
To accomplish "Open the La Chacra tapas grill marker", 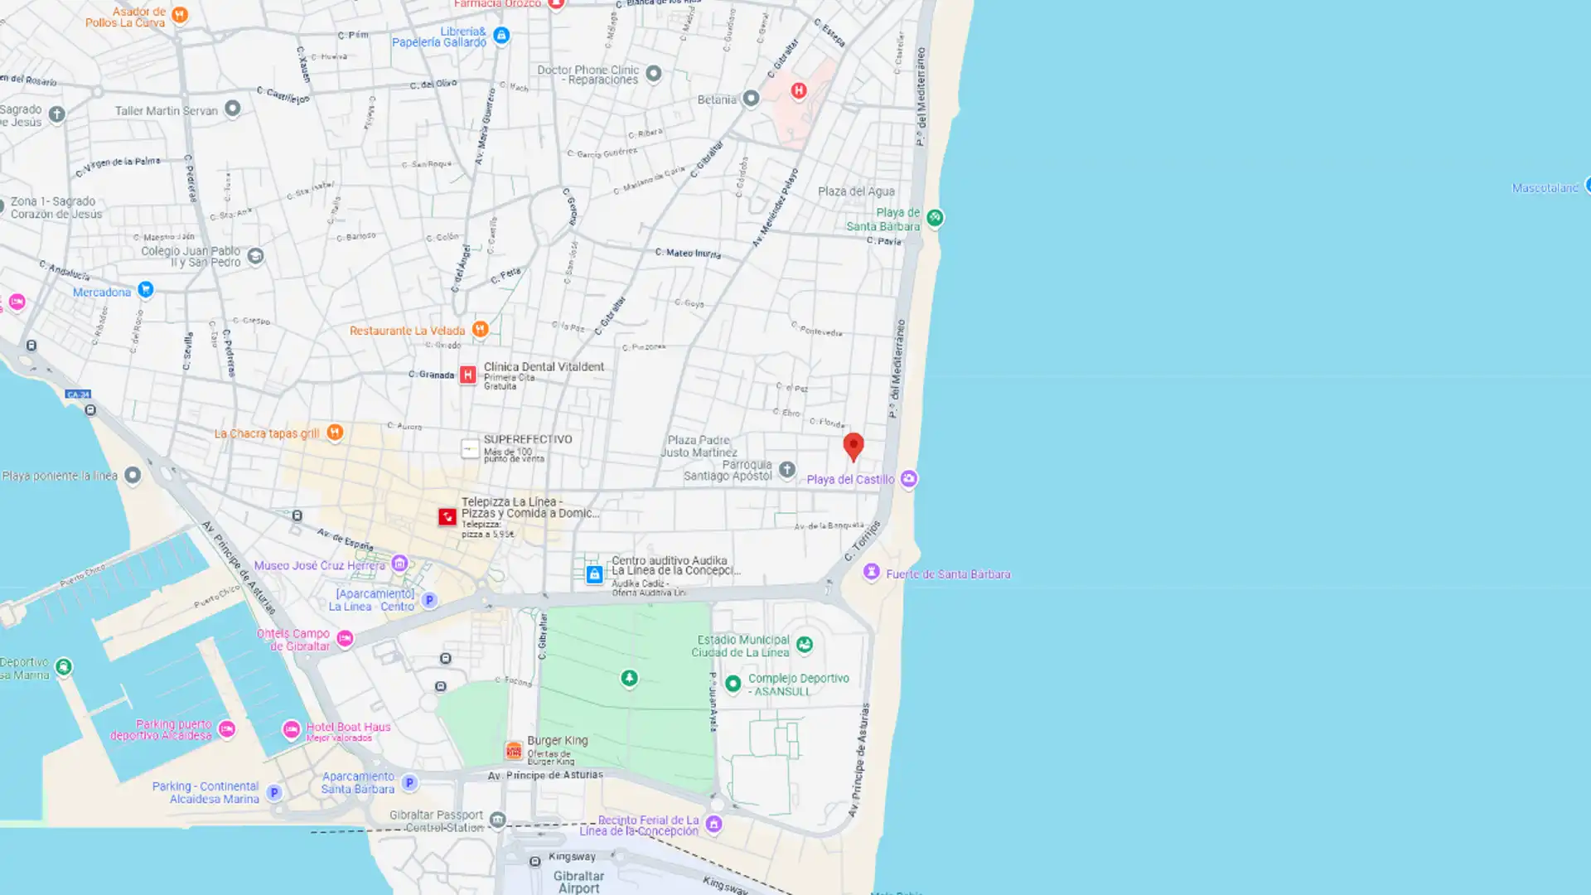I will pos(335,432).
